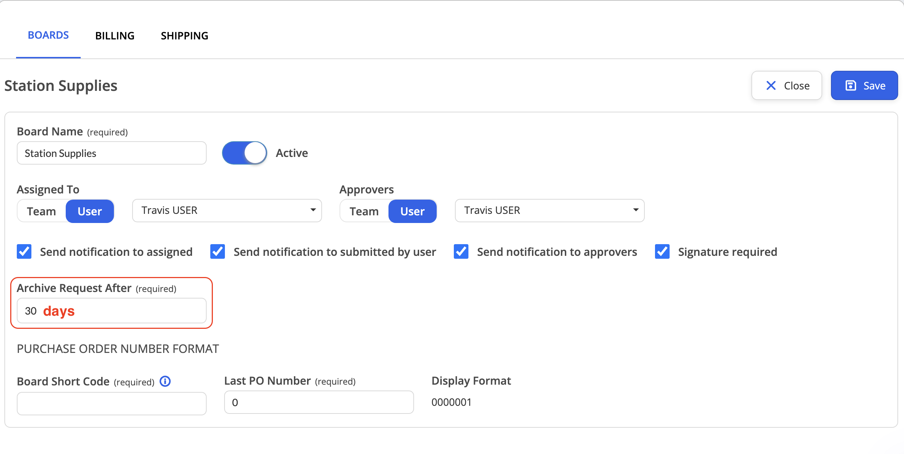Click the Display Format value 0000001

tap(452, 402)
